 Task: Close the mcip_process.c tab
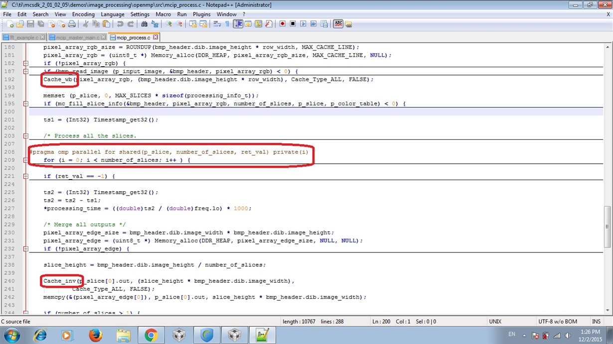tap(155, 37)
